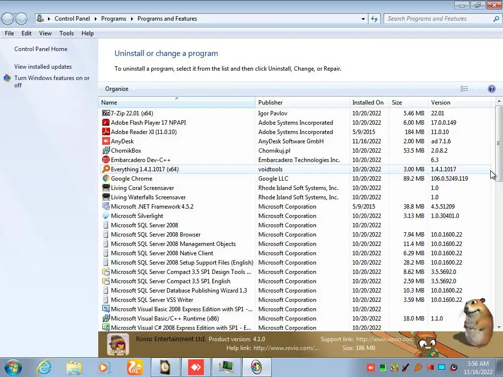Sort list by Size column header
503x377 pixels.
tap(408, 102)
